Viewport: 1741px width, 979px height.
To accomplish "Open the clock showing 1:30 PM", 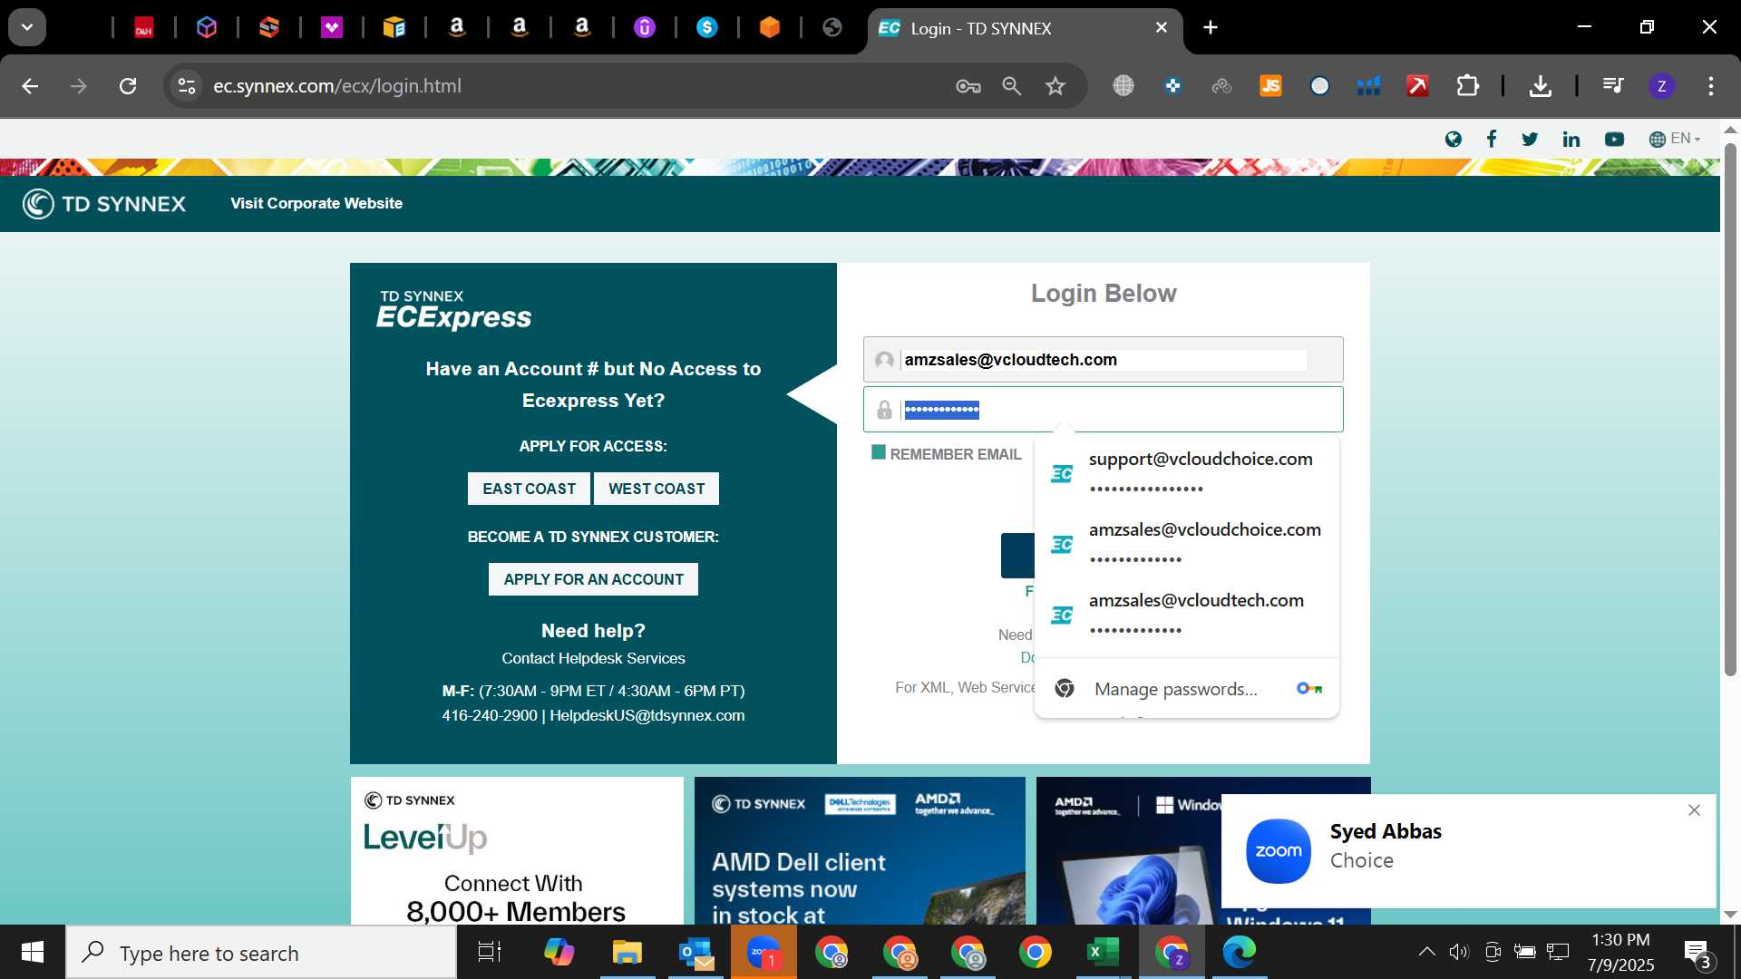I will [x=1620, y=952].
